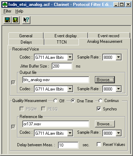Screen dimensions: 133x156
Task: Expand the Output file Sample Rate dropdown
Action: pos(119,89)
